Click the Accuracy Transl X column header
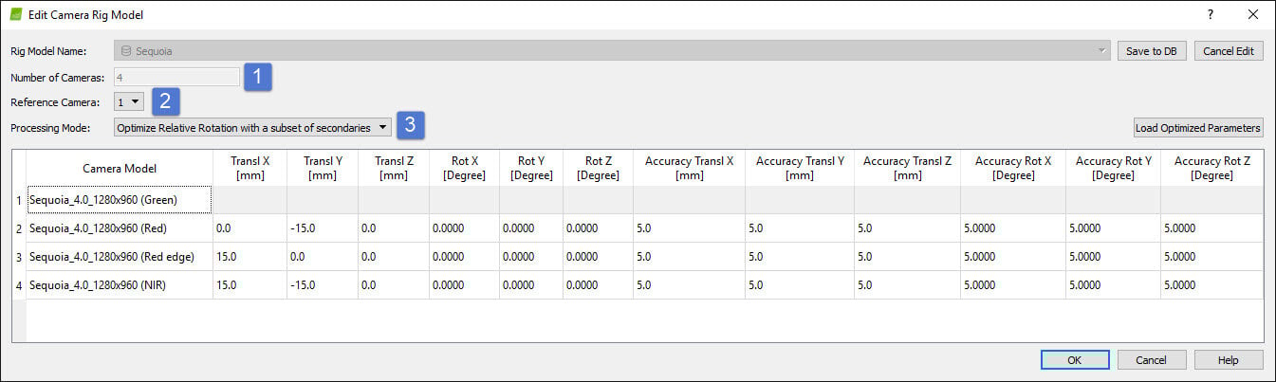The height and width of the screenshot is (382, 1276). (689, 168)
